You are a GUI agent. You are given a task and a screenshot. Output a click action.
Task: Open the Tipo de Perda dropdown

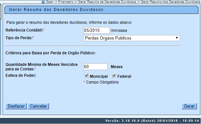click(132, 38)
